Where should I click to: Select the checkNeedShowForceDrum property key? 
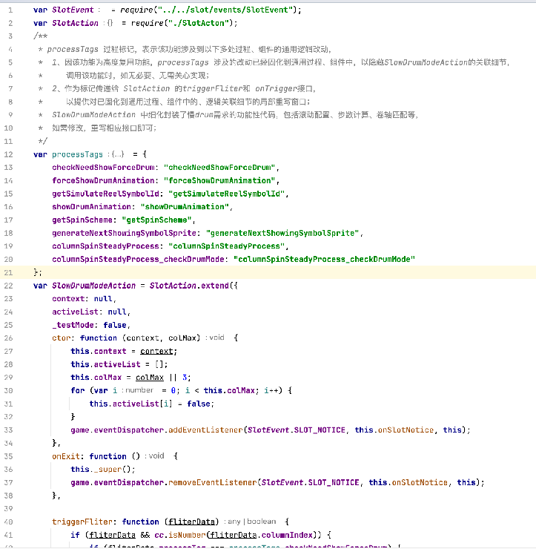point(104,168)
